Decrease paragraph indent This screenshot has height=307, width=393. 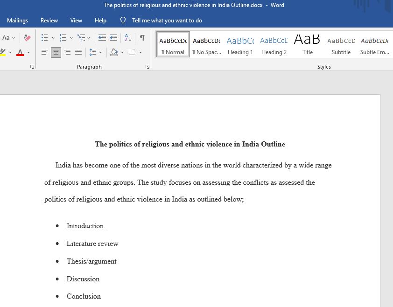(x=102, y=38)
